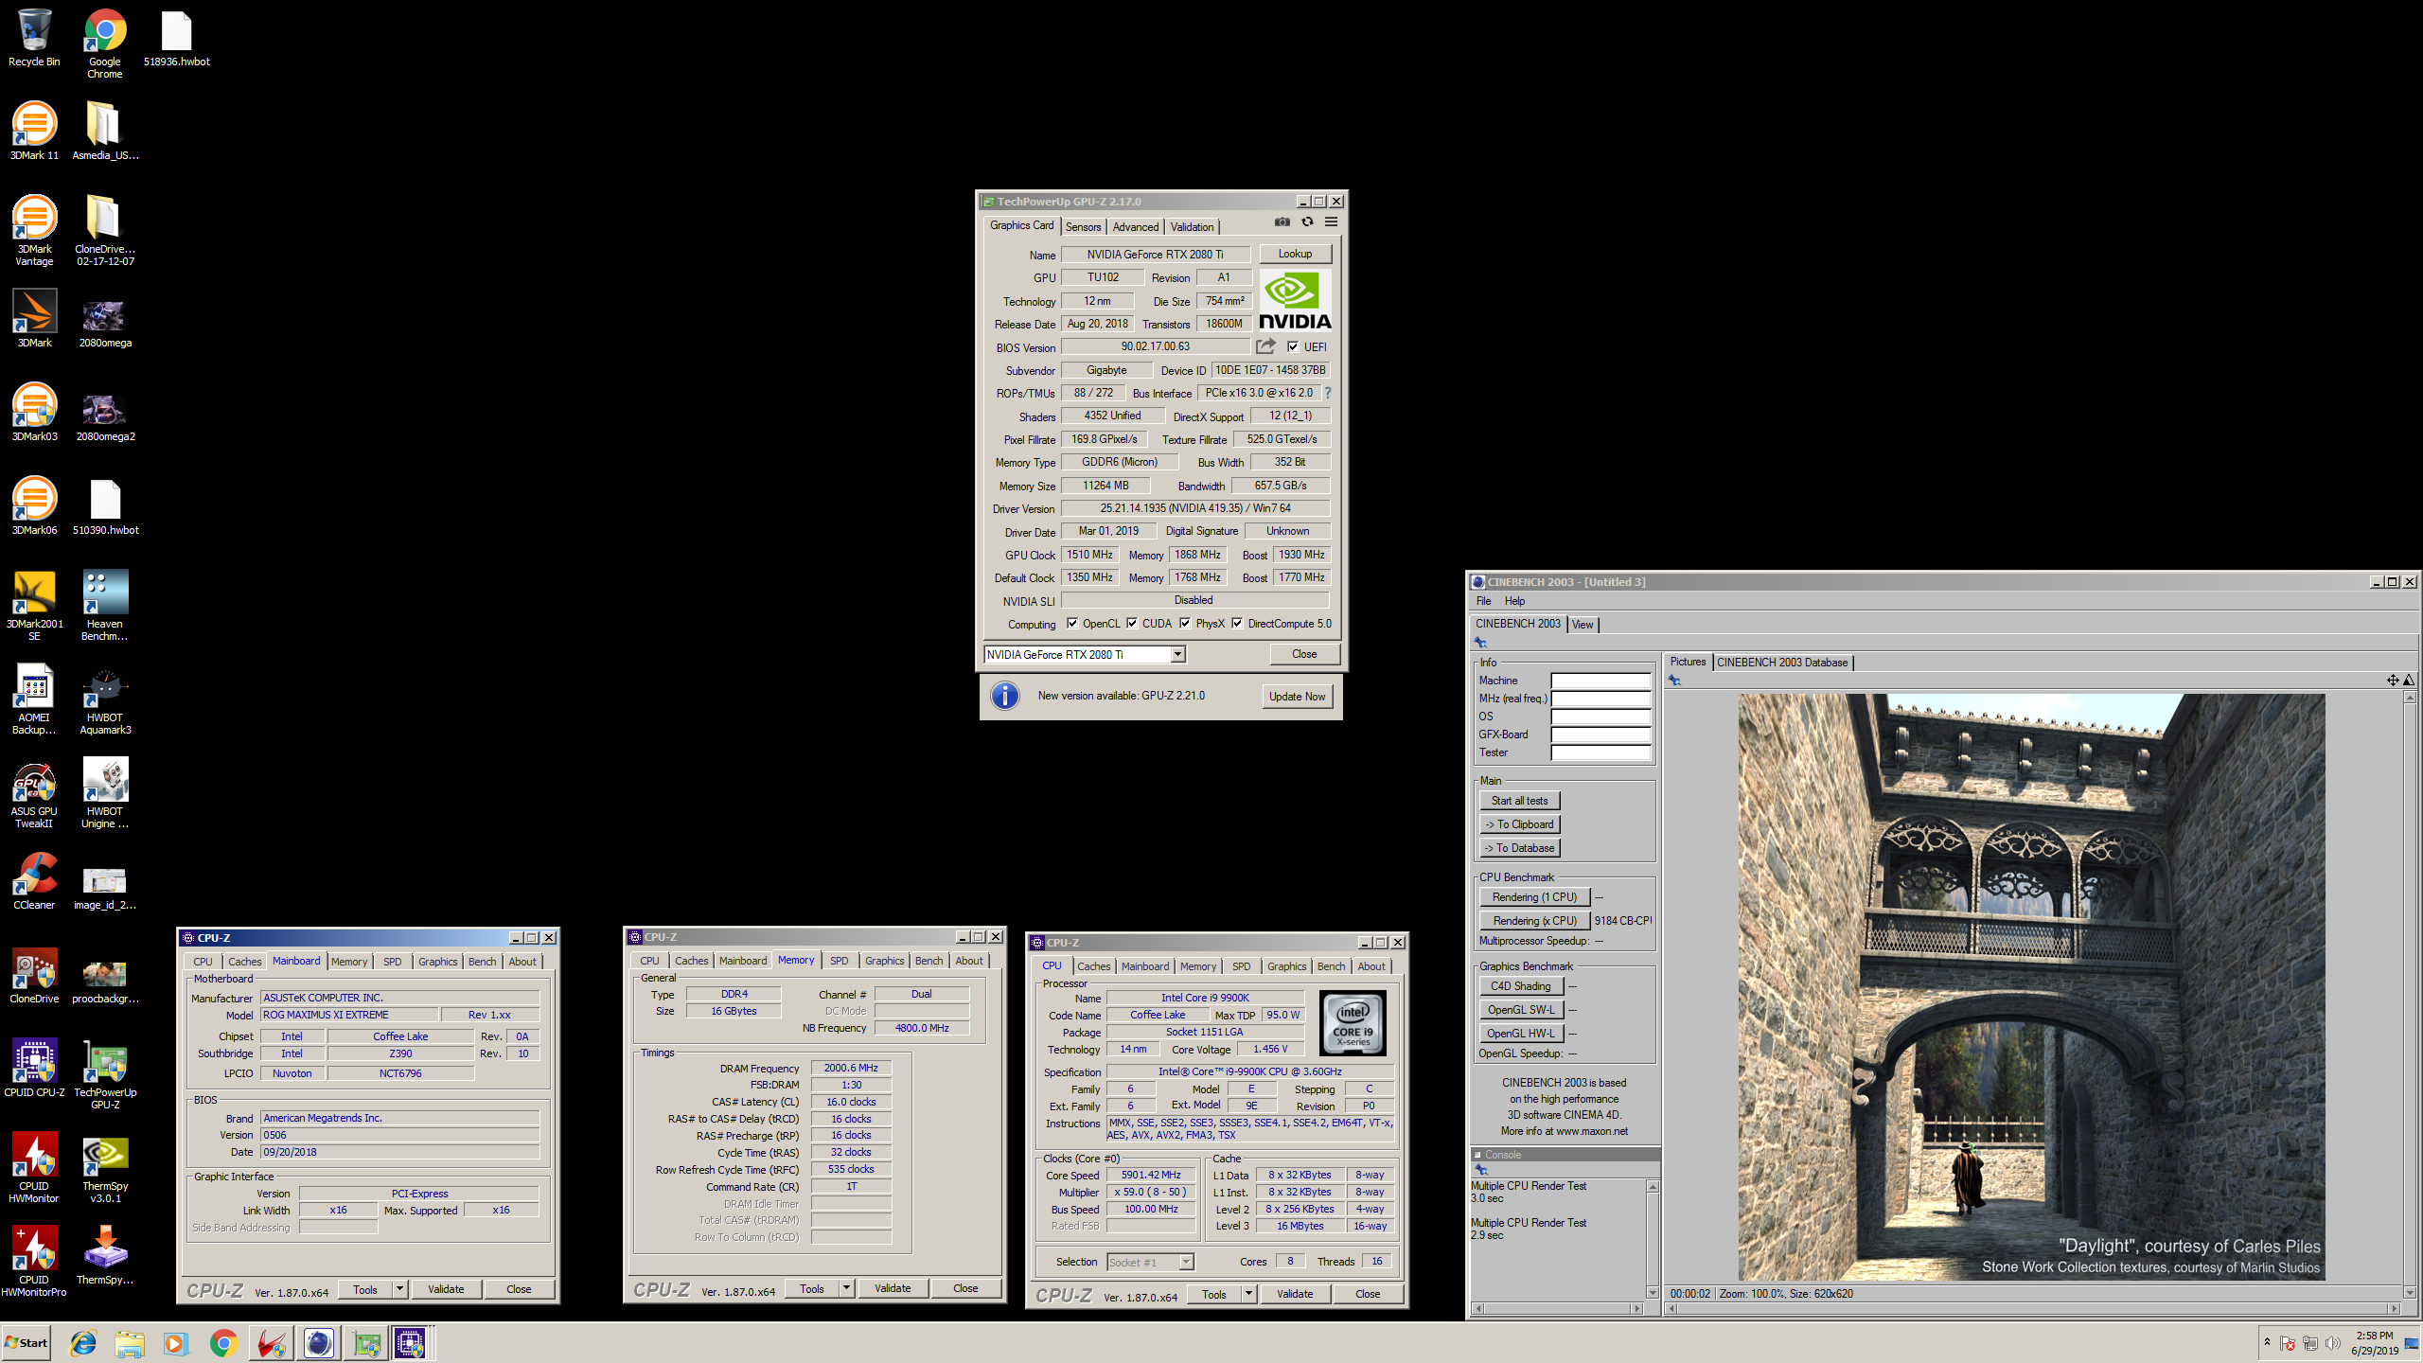Open the Heaven Benchmark shortcut

105,605
